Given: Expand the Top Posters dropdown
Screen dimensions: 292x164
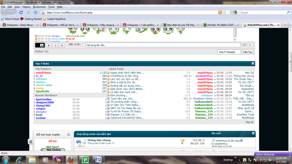Looking at the screenshot, I should click(x=43, y=69).
